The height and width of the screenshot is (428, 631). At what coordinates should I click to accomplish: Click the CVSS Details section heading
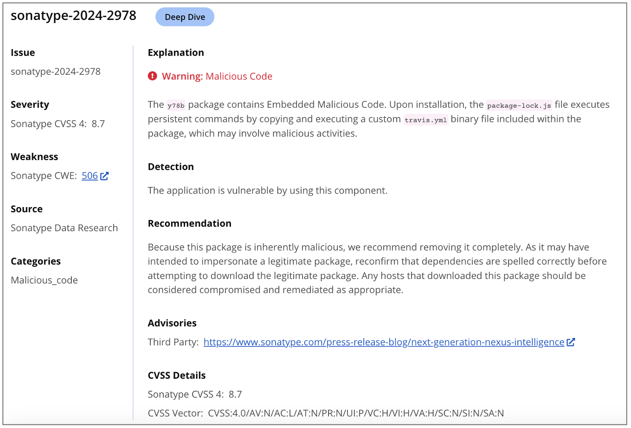click(176, 376)
